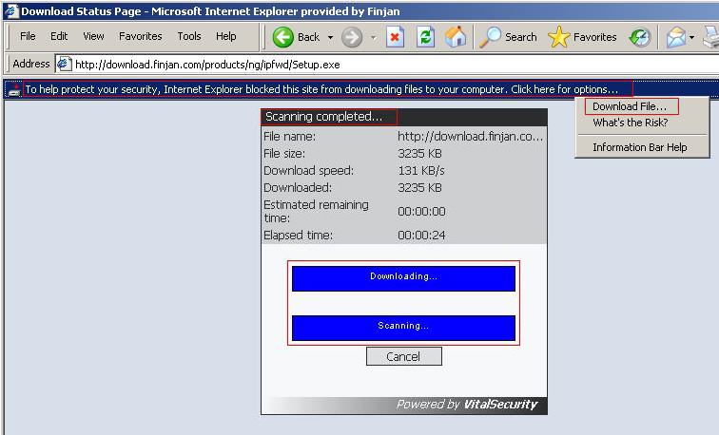The height and width of the screenshot is (435, 719).
Task: Open Favorites star toolbar button
Action: pyautogui.click(x=583, y=37)
